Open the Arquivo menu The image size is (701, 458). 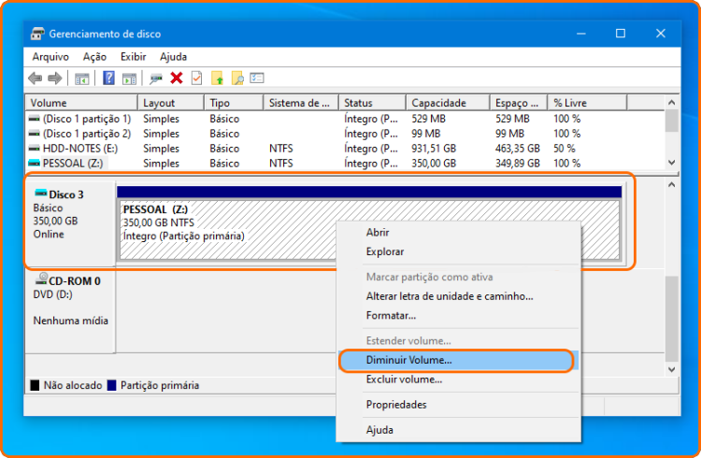coord(50,57)
